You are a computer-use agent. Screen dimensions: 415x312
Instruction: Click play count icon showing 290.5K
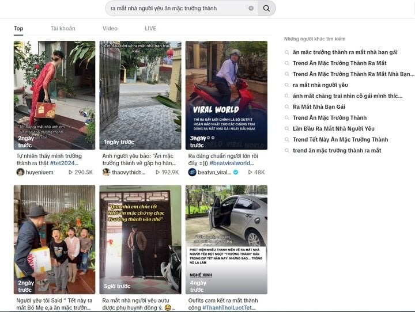[x=70, y=172]
